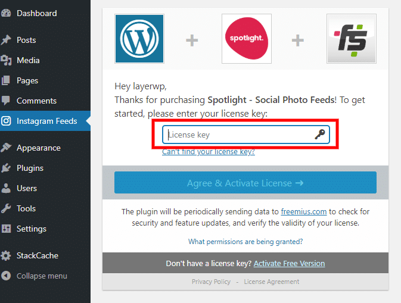Viewport: 401px width, 303px height.
Task: Click Agree & Activate License button
Action: 245,183
